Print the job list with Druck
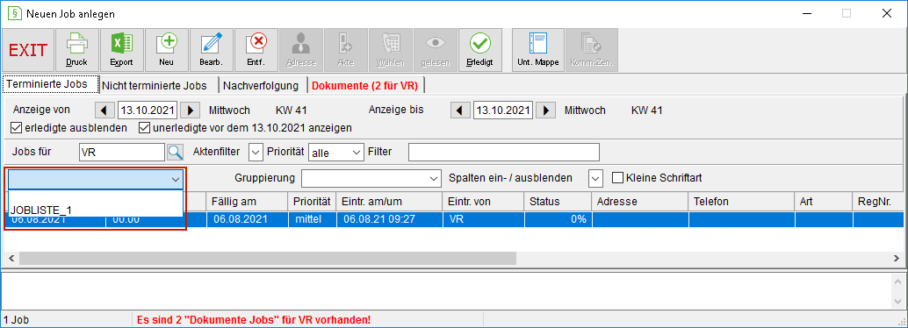 click(x=76, y=50)
